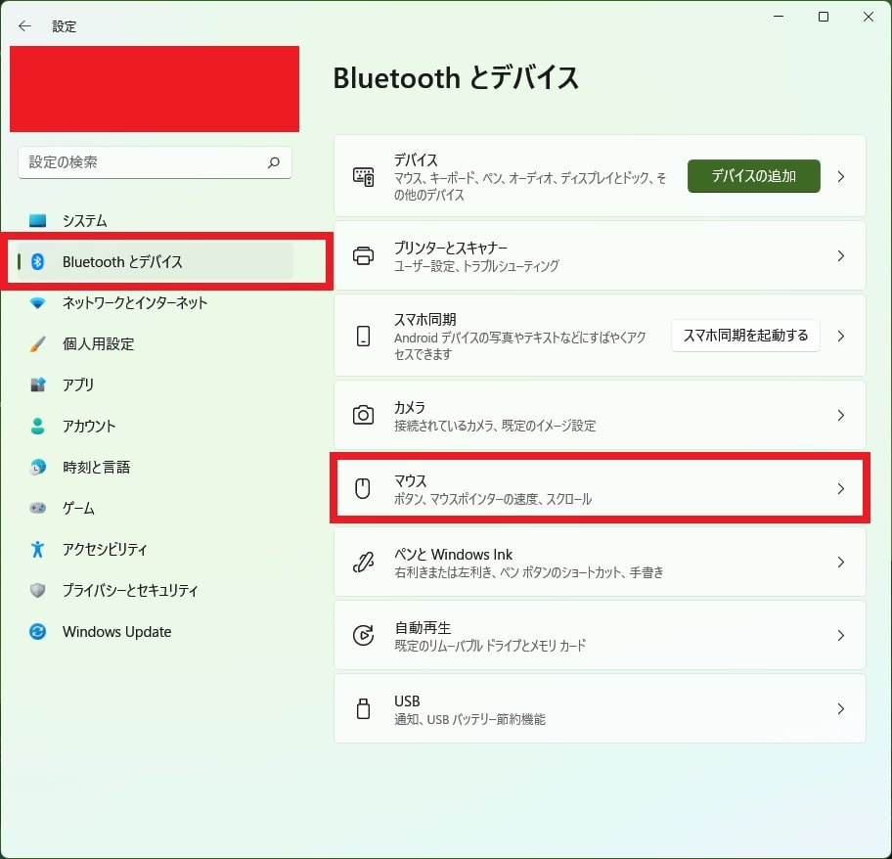
Task: Select Bluetooth とデバイス in the sidebar
Action: pos(156,261)
